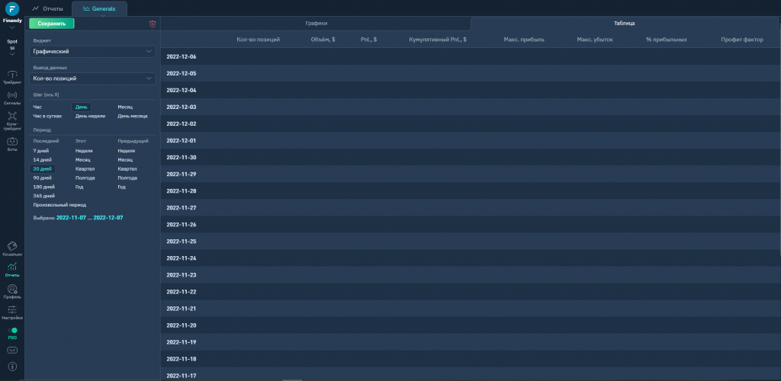Open the Вывод данных dropdown showing Кол-во позиций
This screenshot has width=781, height=381.
tap(92, 78)
